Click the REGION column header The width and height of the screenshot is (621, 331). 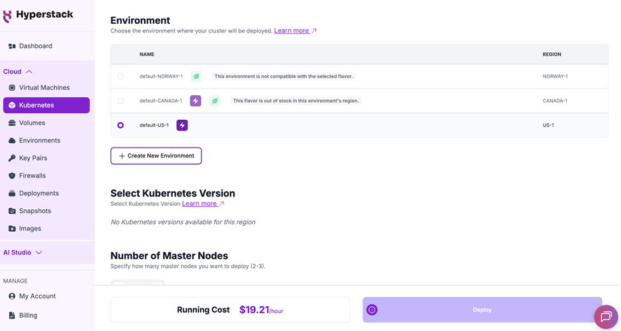551,54
